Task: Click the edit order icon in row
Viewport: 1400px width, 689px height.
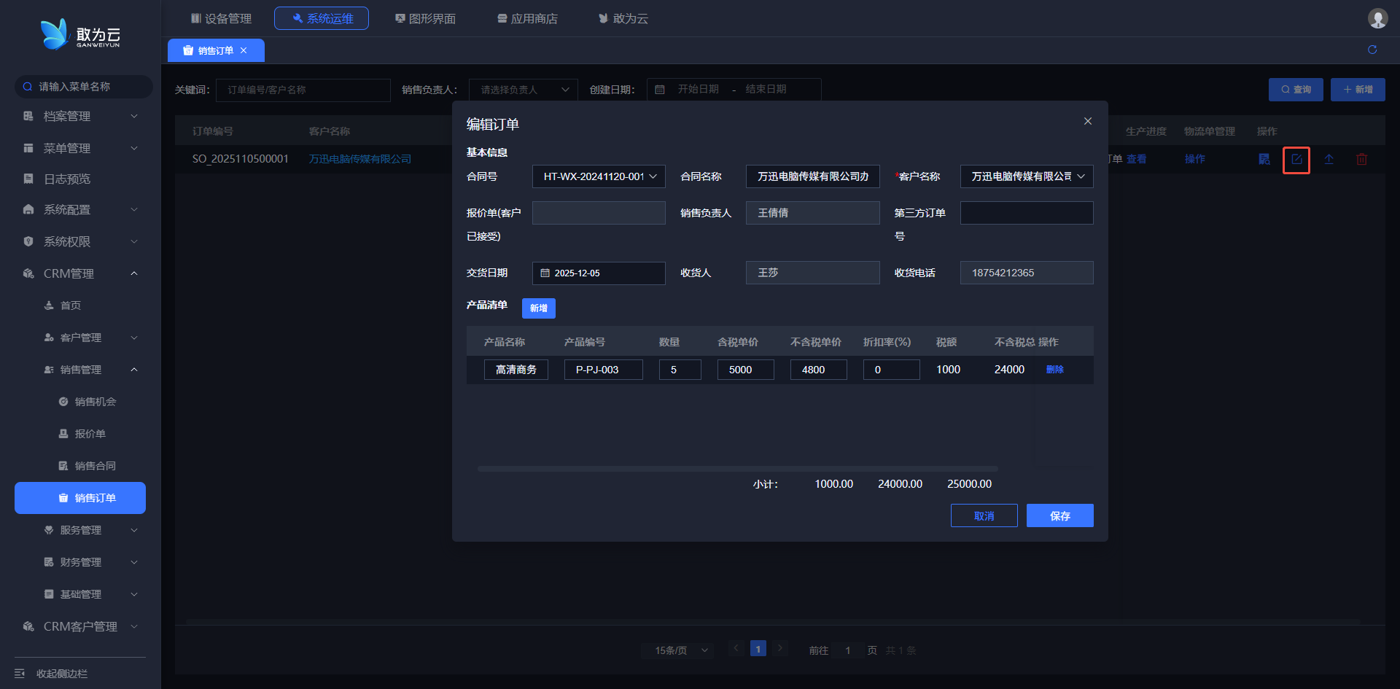Action: pos(1296,160)
